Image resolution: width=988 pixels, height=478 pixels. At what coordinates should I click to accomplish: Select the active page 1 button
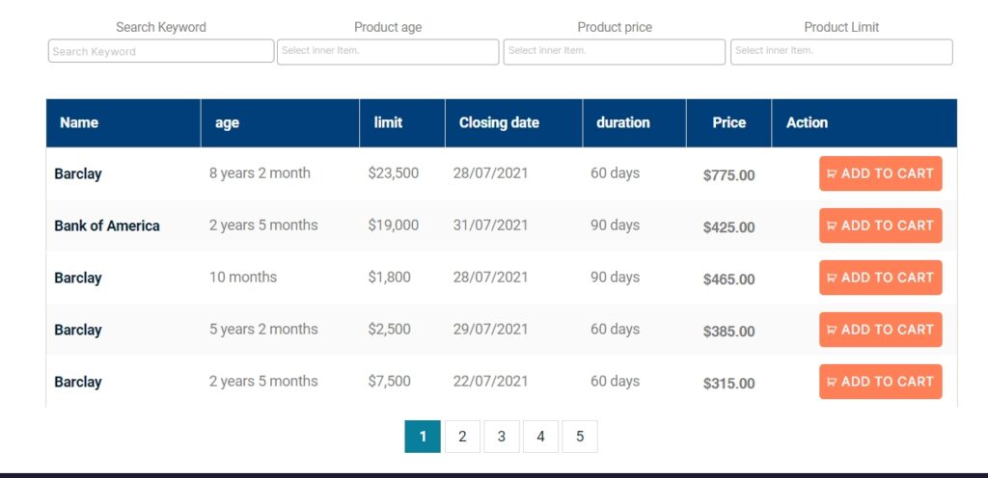pyautogui.click(x=423, y=437)
